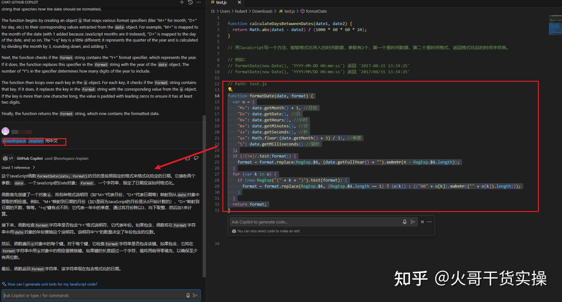Switch to the test.js editor tab
The height and width of the screenshot is (302, 562).
click(x=221, y=3)
